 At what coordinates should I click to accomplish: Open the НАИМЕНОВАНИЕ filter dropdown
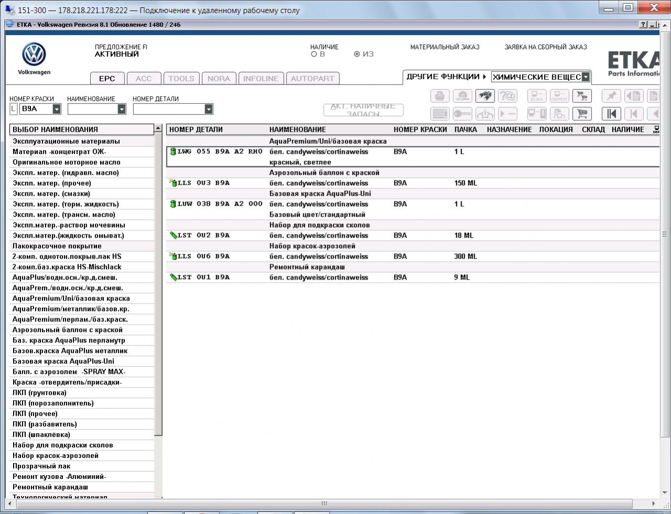click(122, 109)
